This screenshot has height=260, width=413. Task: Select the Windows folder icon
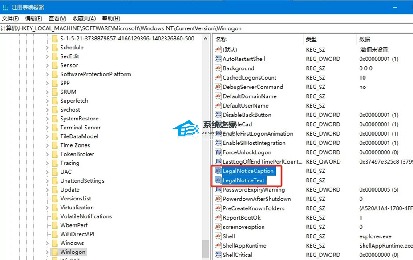tap(55, 243)
